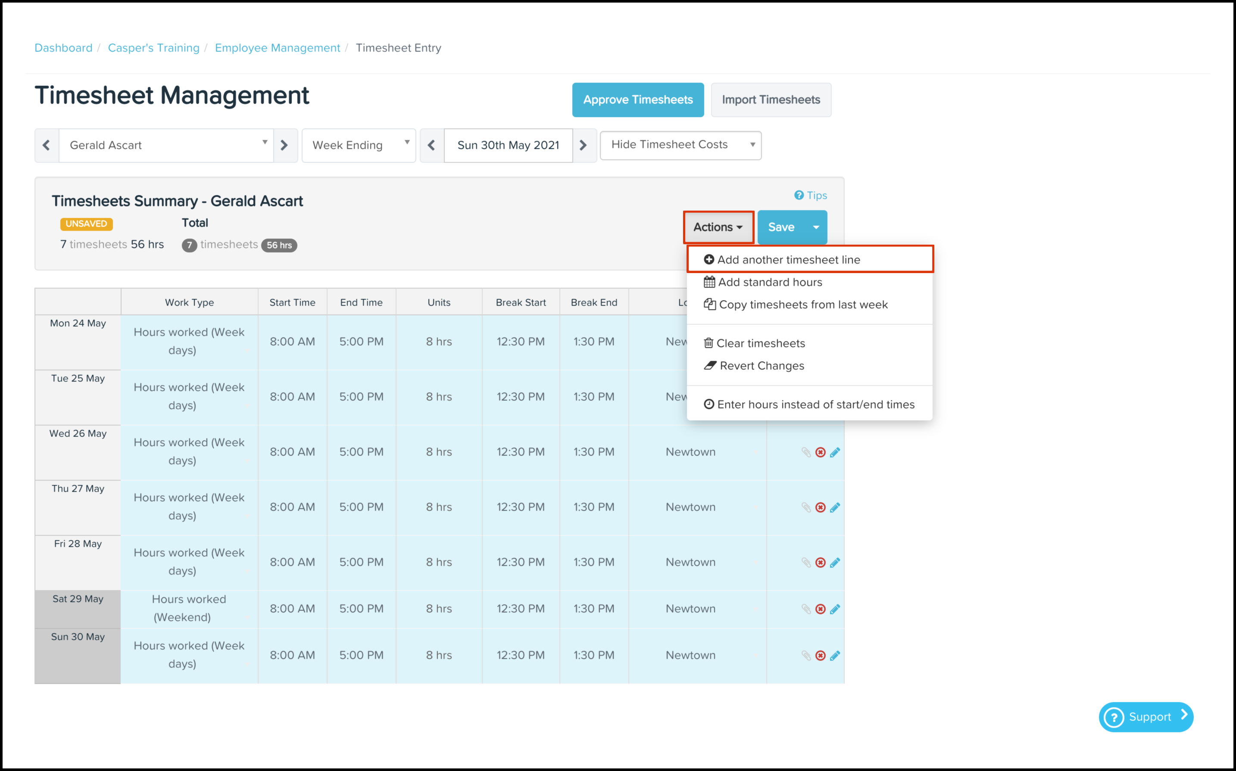
Task: Expand the Hide Timesheet Costs dropdown
Action: [x=680, y=145]
